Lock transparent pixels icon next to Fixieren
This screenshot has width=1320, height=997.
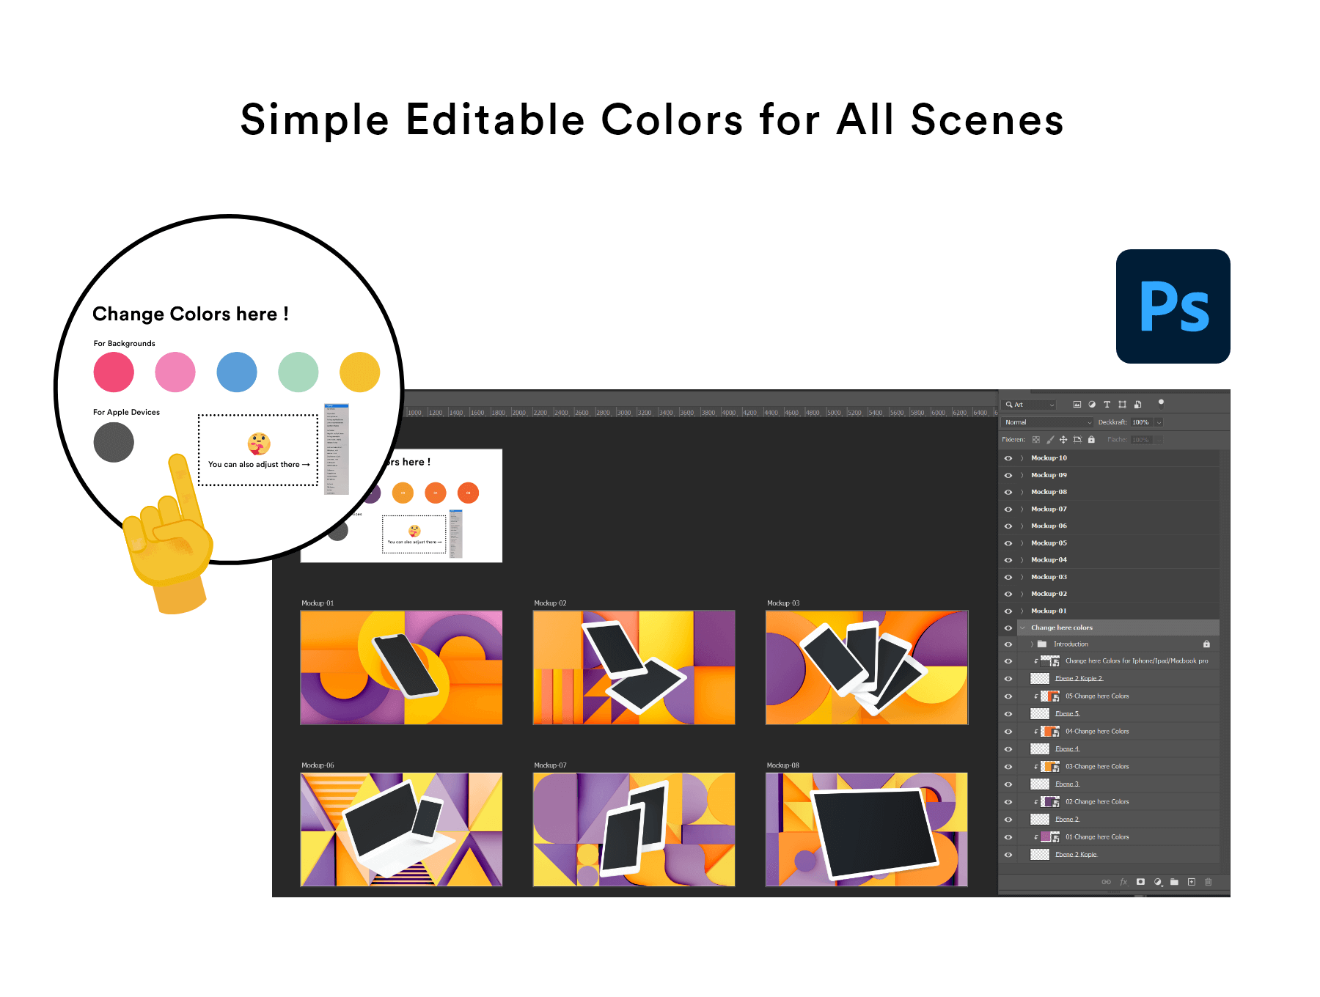tap(1036, 440)
